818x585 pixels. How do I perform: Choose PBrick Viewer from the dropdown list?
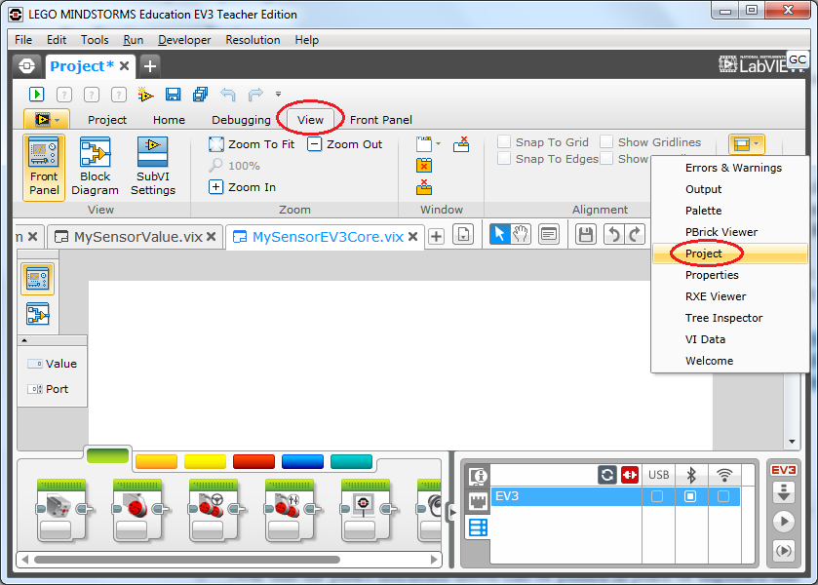point(730,232)
